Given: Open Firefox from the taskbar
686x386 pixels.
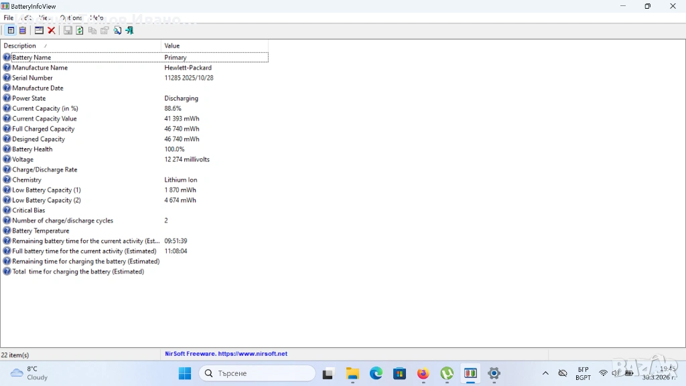Looking at the screenshot, I should 423,373.
